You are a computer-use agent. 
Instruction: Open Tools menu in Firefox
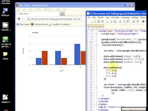tap(58, 10)
